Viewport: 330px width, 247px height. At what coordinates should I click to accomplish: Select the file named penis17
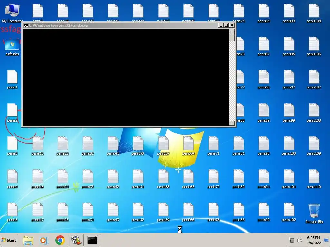(x=37, y=213)
